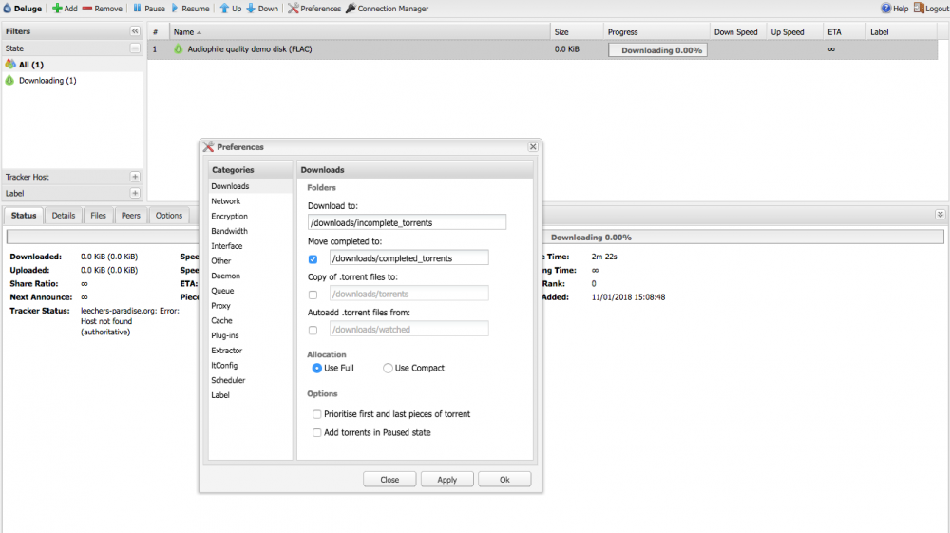Enable Prioritise first and last pieces
This screenshot has width=950, height=533.
(317, 414)
